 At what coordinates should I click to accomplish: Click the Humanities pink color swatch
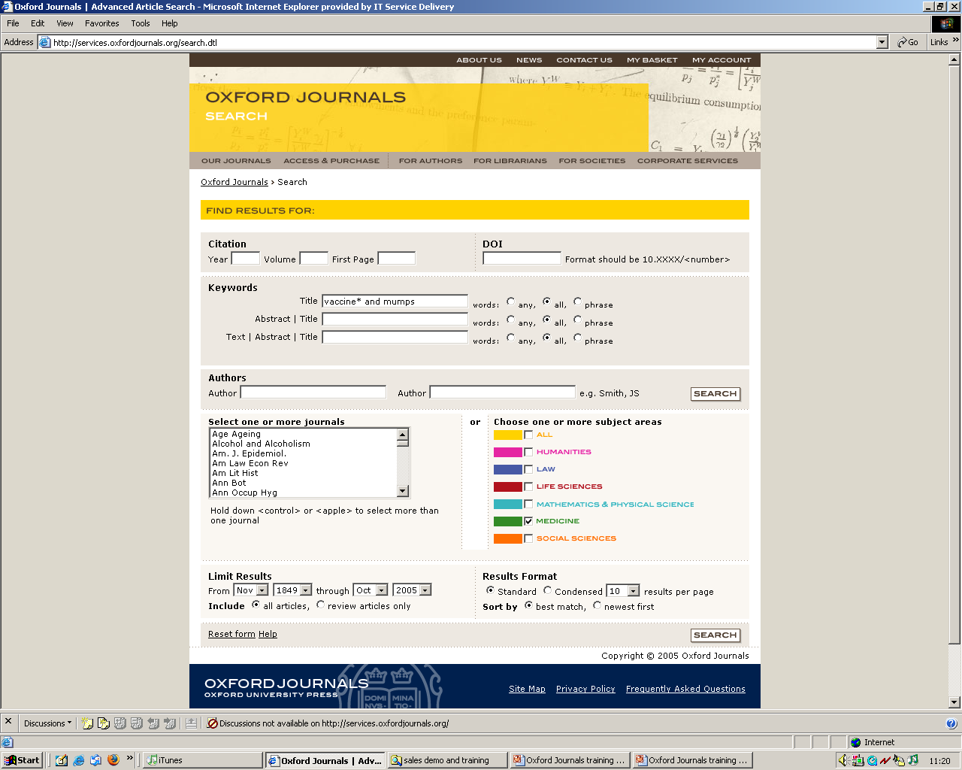(508, 452)
